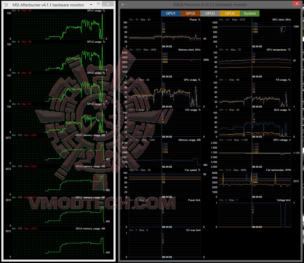Click the MSI Afterburner v4.1.1 window title

tap(48, 5)
